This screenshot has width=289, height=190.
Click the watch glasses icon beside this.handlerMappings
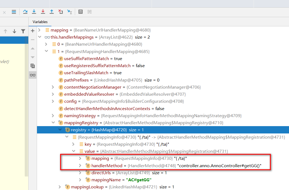[47, 37]
